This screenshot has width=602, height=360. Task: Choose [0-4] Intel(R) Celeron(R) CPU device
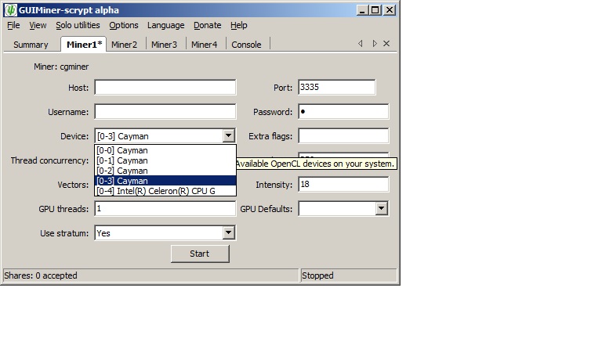tap(165, 191)
